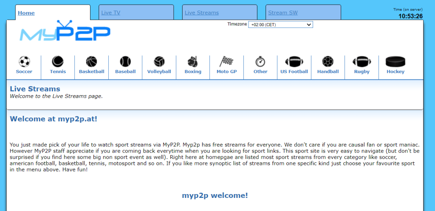
Task: Open the Handball text link
Action: click(328, 71)
